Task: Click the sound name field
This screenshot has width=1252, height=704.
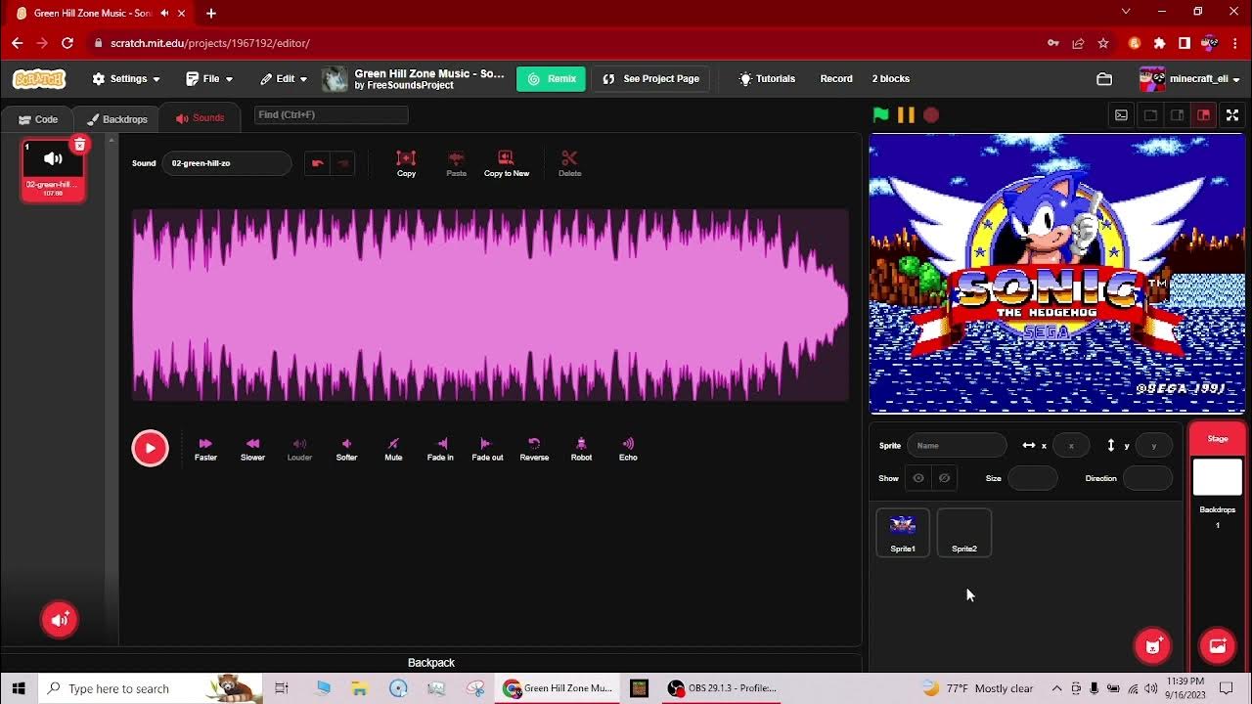Action: [x=227, y=163]
